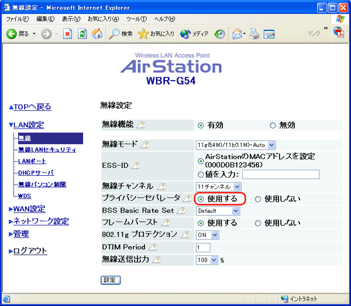Image resolution: width=351 pixels, height=306 pixels.
Task: Click the History clock icon
Action: click(x=219, y=34)
